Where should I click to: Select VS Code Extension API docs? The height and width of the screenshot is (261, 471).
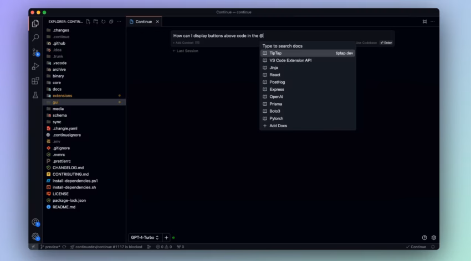click(308, 60)
